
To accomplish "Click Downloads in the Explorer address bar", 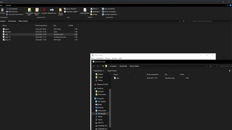I will click(x=12, y=21).
